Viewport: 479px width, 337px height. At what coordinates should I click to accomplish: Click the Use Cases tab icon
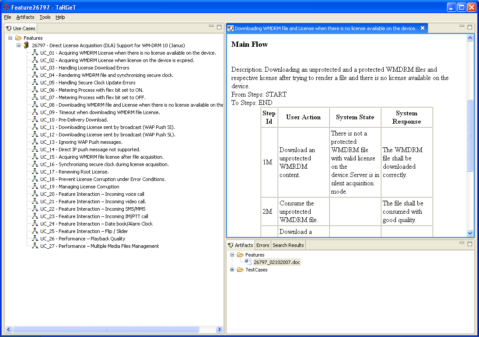(x=9, y=28)
